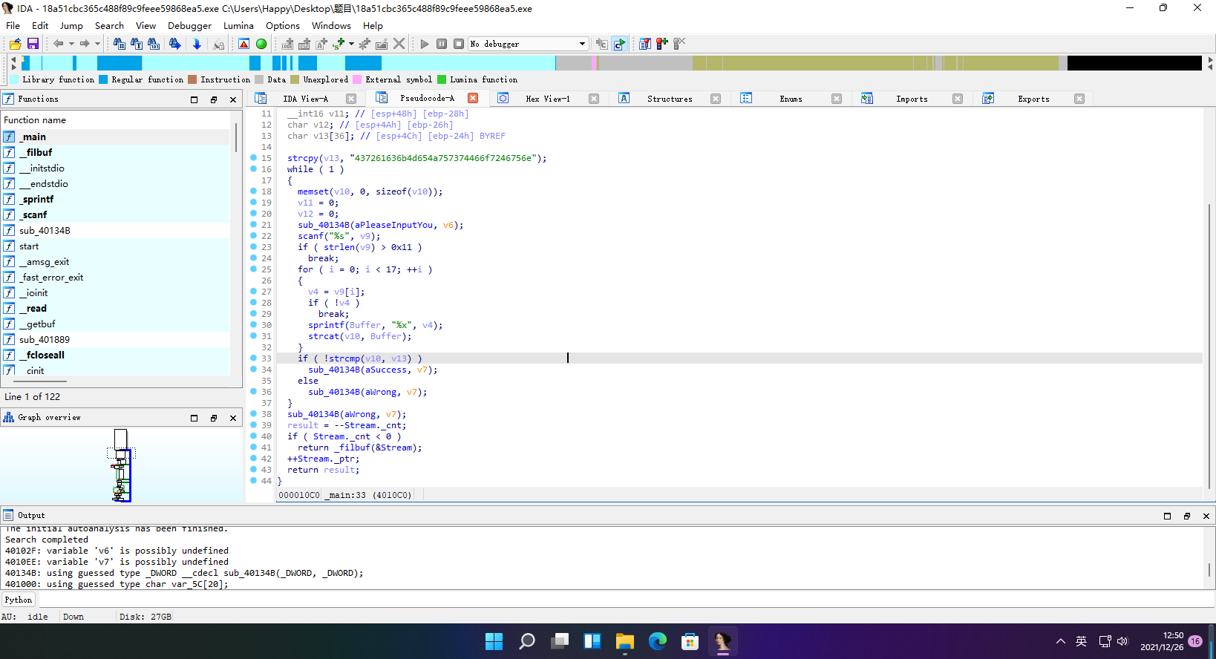Switch to the Enums tab
Screen dimensions: 1216x659
(791, 99)
